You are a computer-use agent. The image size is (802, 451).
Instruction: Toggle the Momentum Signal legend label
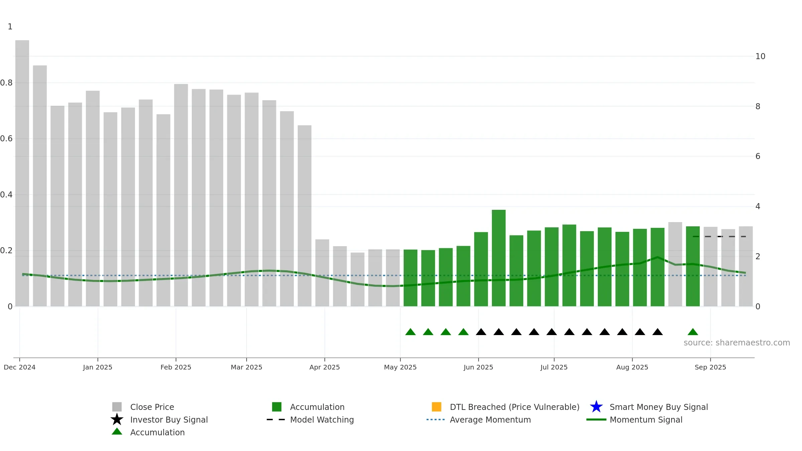646,420
